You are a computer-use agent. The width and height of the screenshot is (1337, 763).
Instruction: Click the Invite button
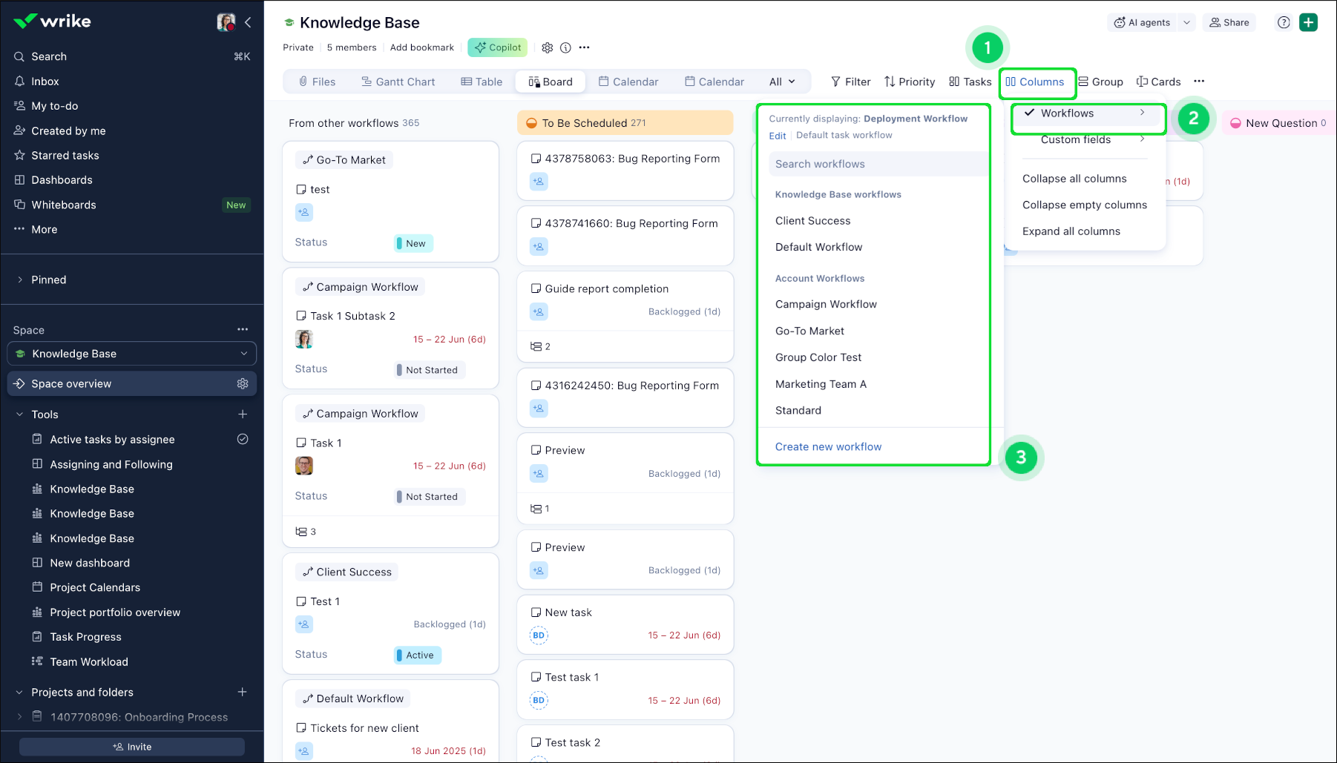coord(132,747)
